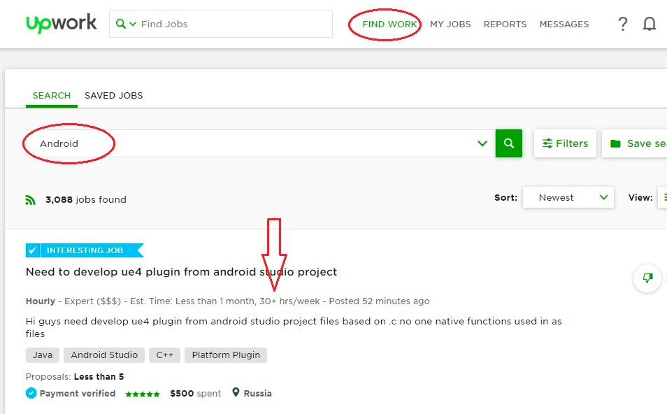The width and height of the screenshot is (667, 414).
Task: Click into the Find Jobs search field
Action: (x=231, y=24)
